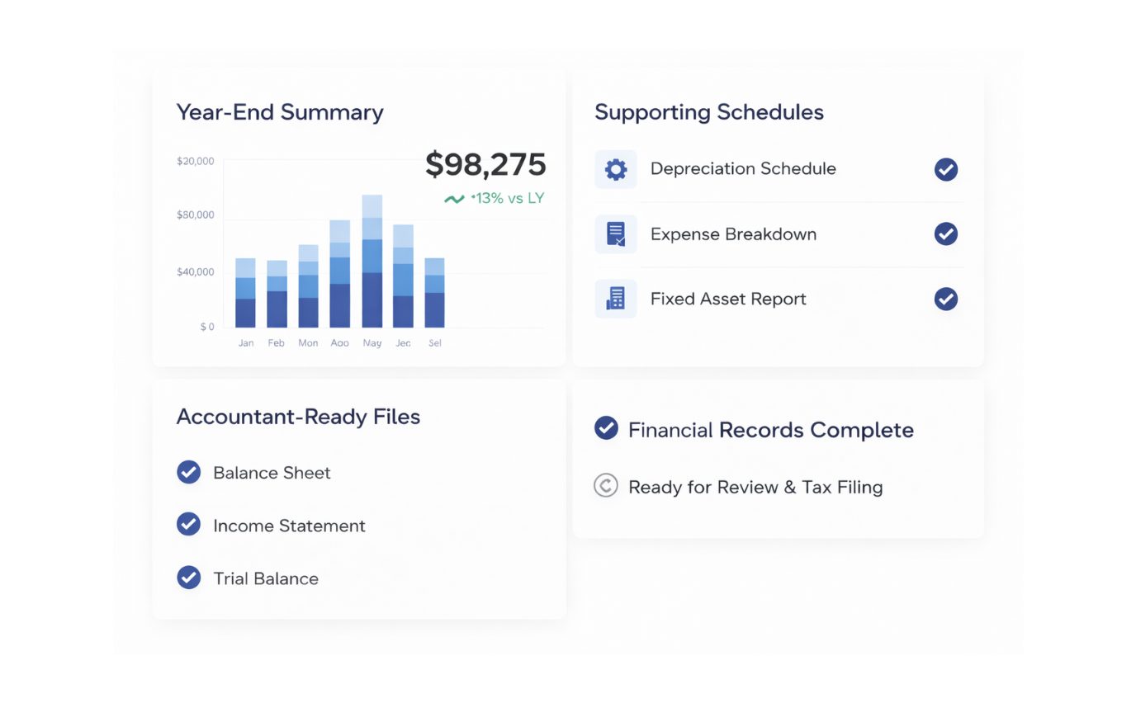Click the Year-End Summary heading
Screen dimensions: 1136x703
279,112
